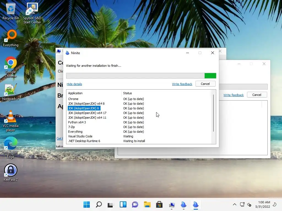Select the Python x64 3 row

[x=139, y=122]
